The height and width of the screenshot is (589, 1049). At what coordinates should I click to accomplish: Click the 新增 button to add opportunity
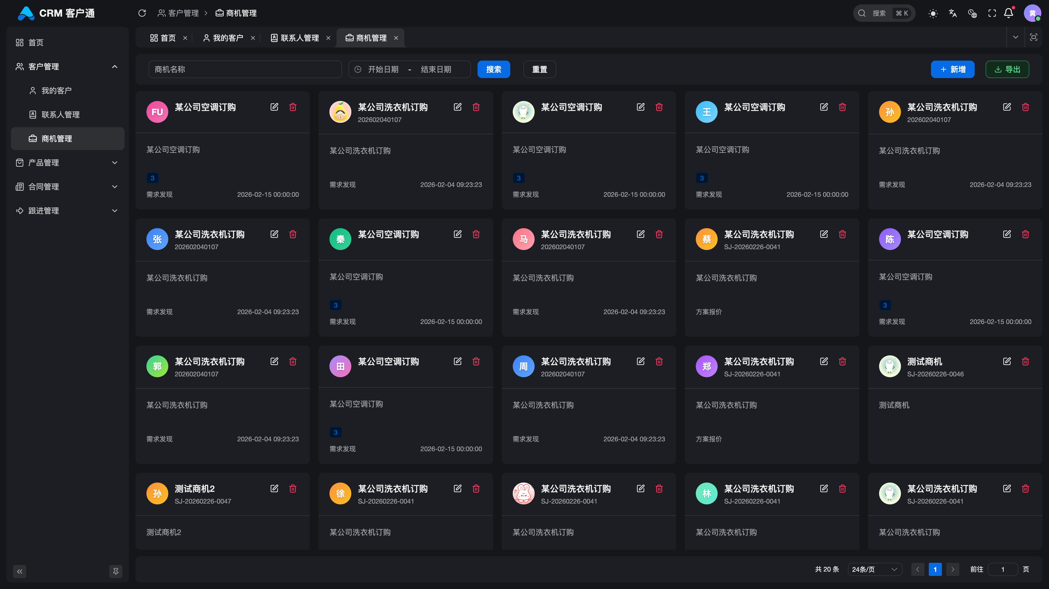coord(953,69)
